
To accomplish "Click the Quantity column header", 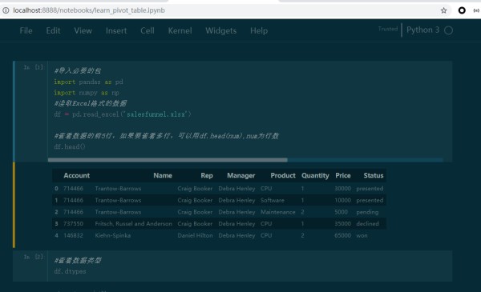I will [315, 175].
